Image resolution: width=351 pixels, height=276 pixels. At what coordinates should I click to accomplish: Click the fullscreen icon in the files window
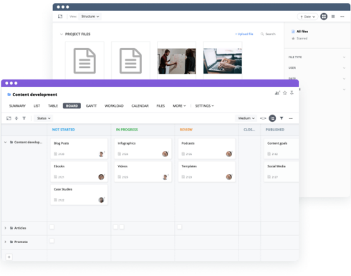coord(60,16)
